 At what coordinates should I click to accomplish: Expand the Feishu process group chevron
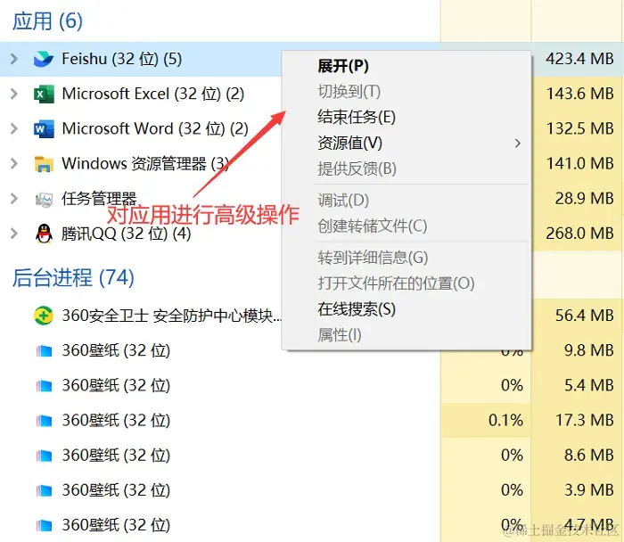click(x=14, y=59)
